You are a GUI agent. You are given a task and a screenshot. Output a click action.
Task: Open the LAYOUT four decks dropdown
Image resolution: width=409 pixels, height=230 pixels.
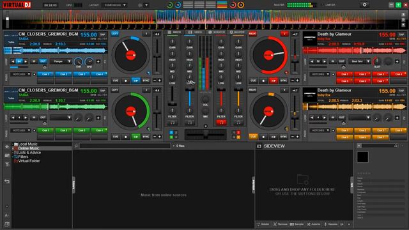pos(114,5)
